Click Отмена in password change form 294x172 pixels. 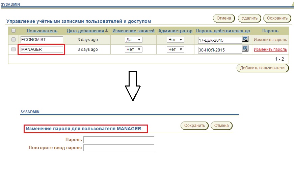click(221, 126)
